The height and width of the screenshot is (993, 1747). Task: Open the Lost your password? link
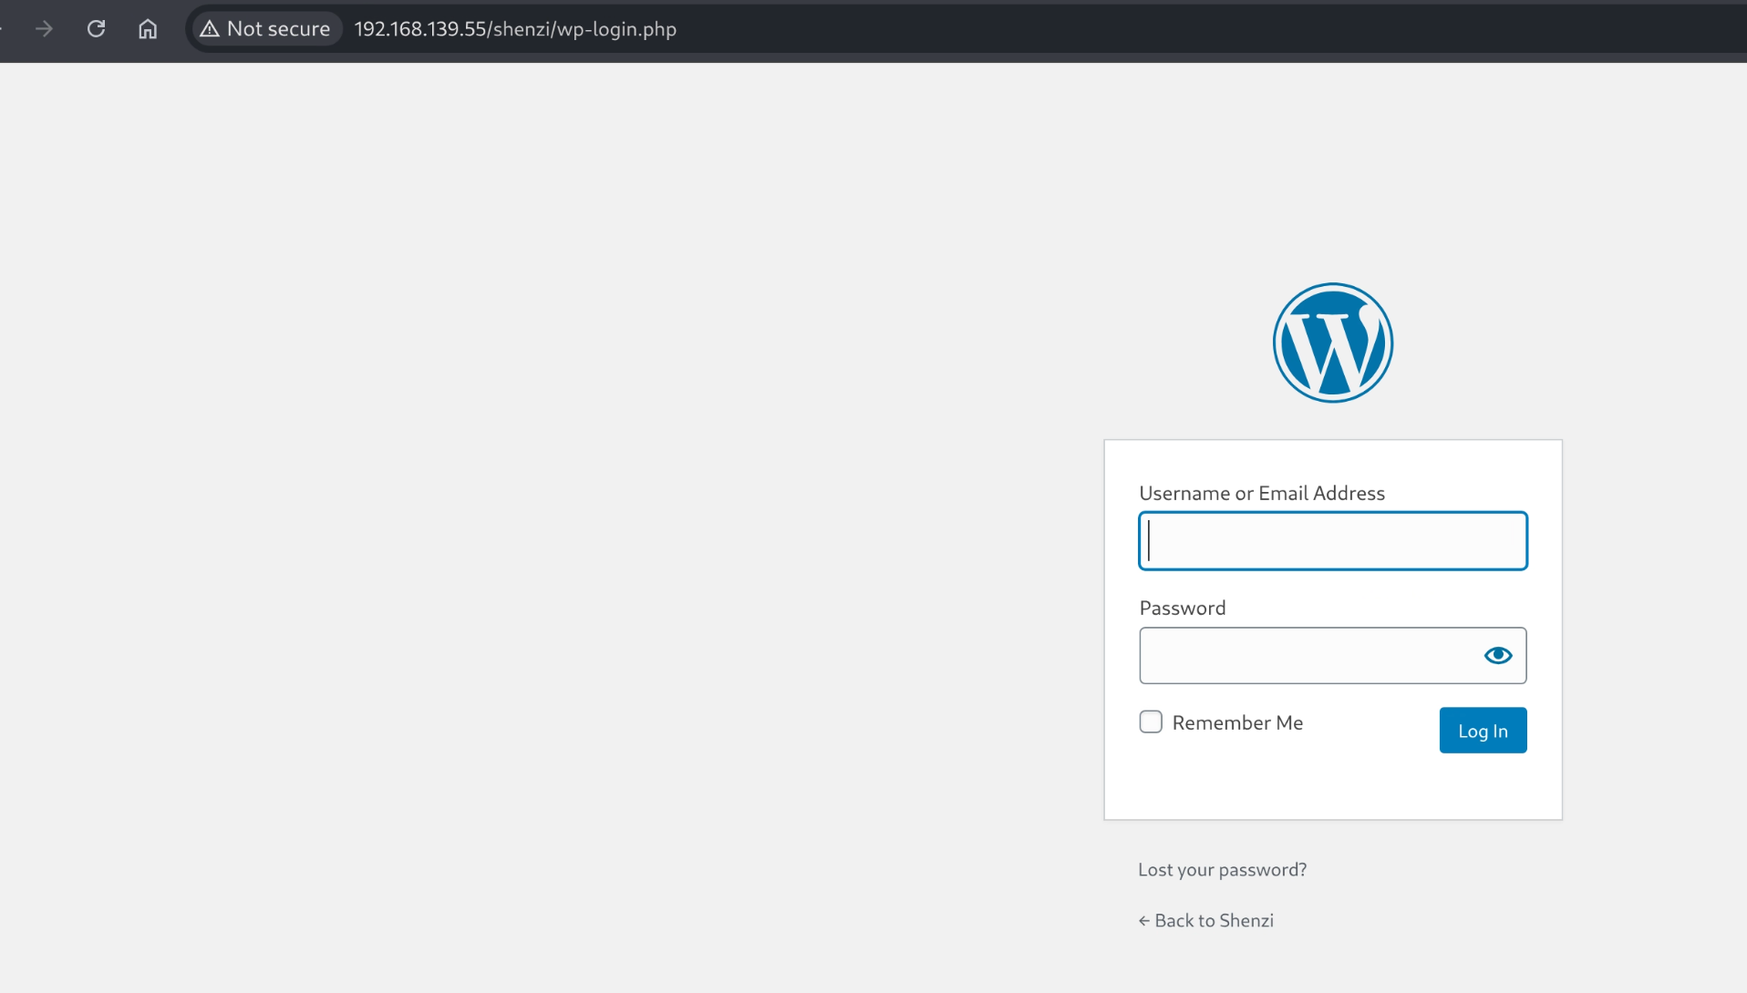[x=1222, y=869]
